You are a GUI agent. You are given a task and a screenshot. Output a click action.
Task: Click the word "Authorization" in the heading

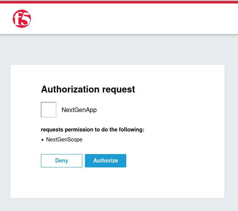tap(70, 89)
